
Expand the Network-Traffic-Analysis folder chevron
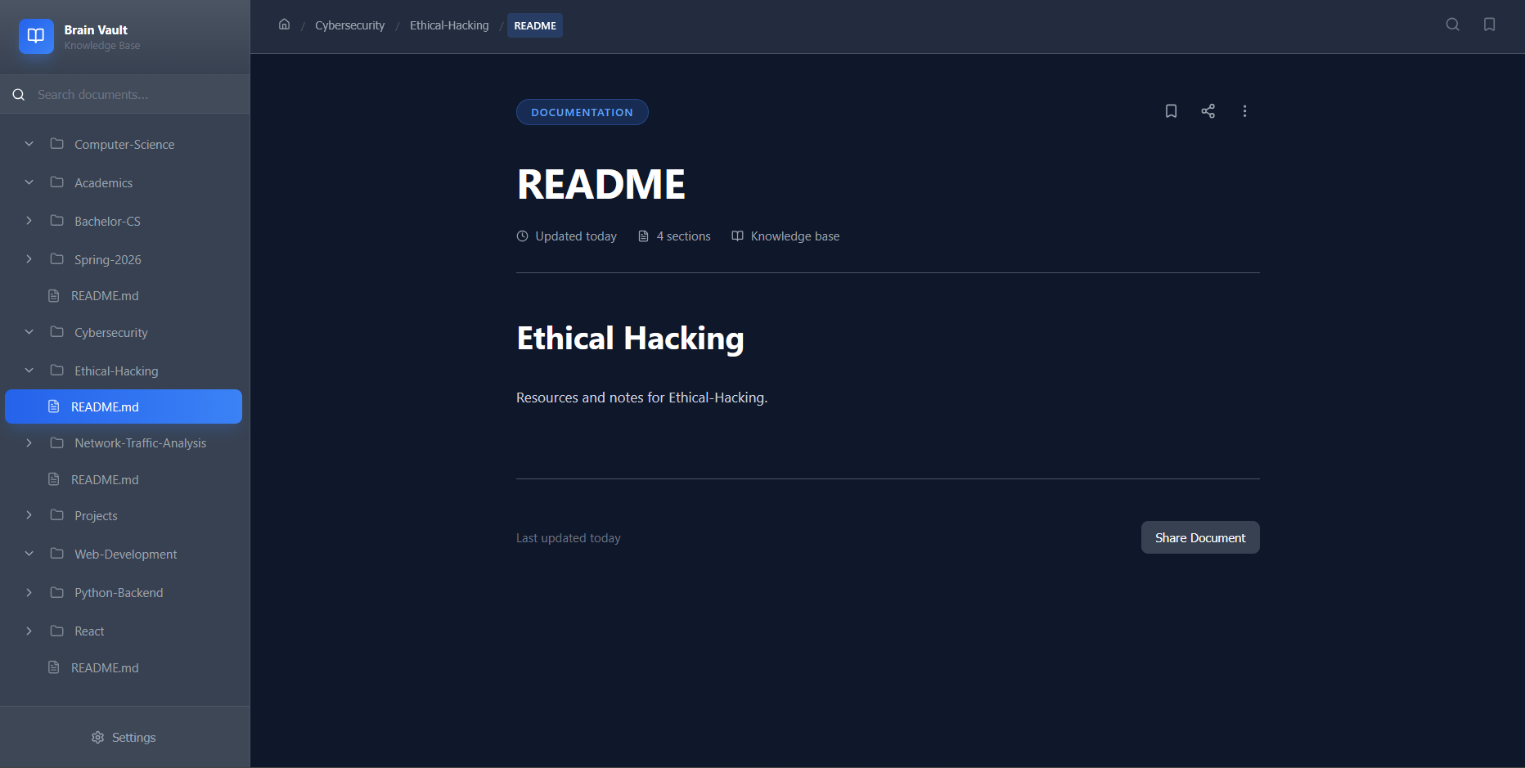coord(29,442)
